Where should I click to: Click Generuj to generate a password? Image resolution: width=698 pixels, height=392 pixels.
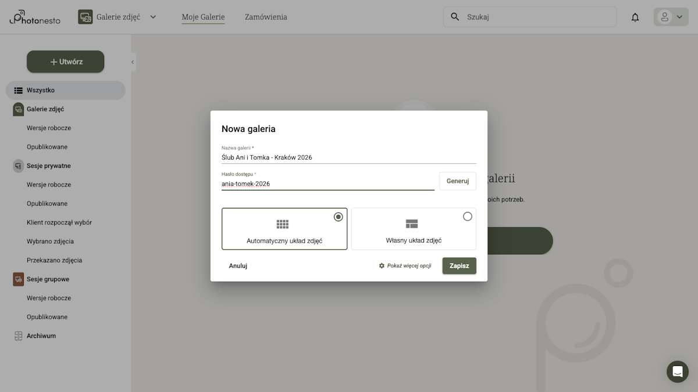(x=457, y=181)
